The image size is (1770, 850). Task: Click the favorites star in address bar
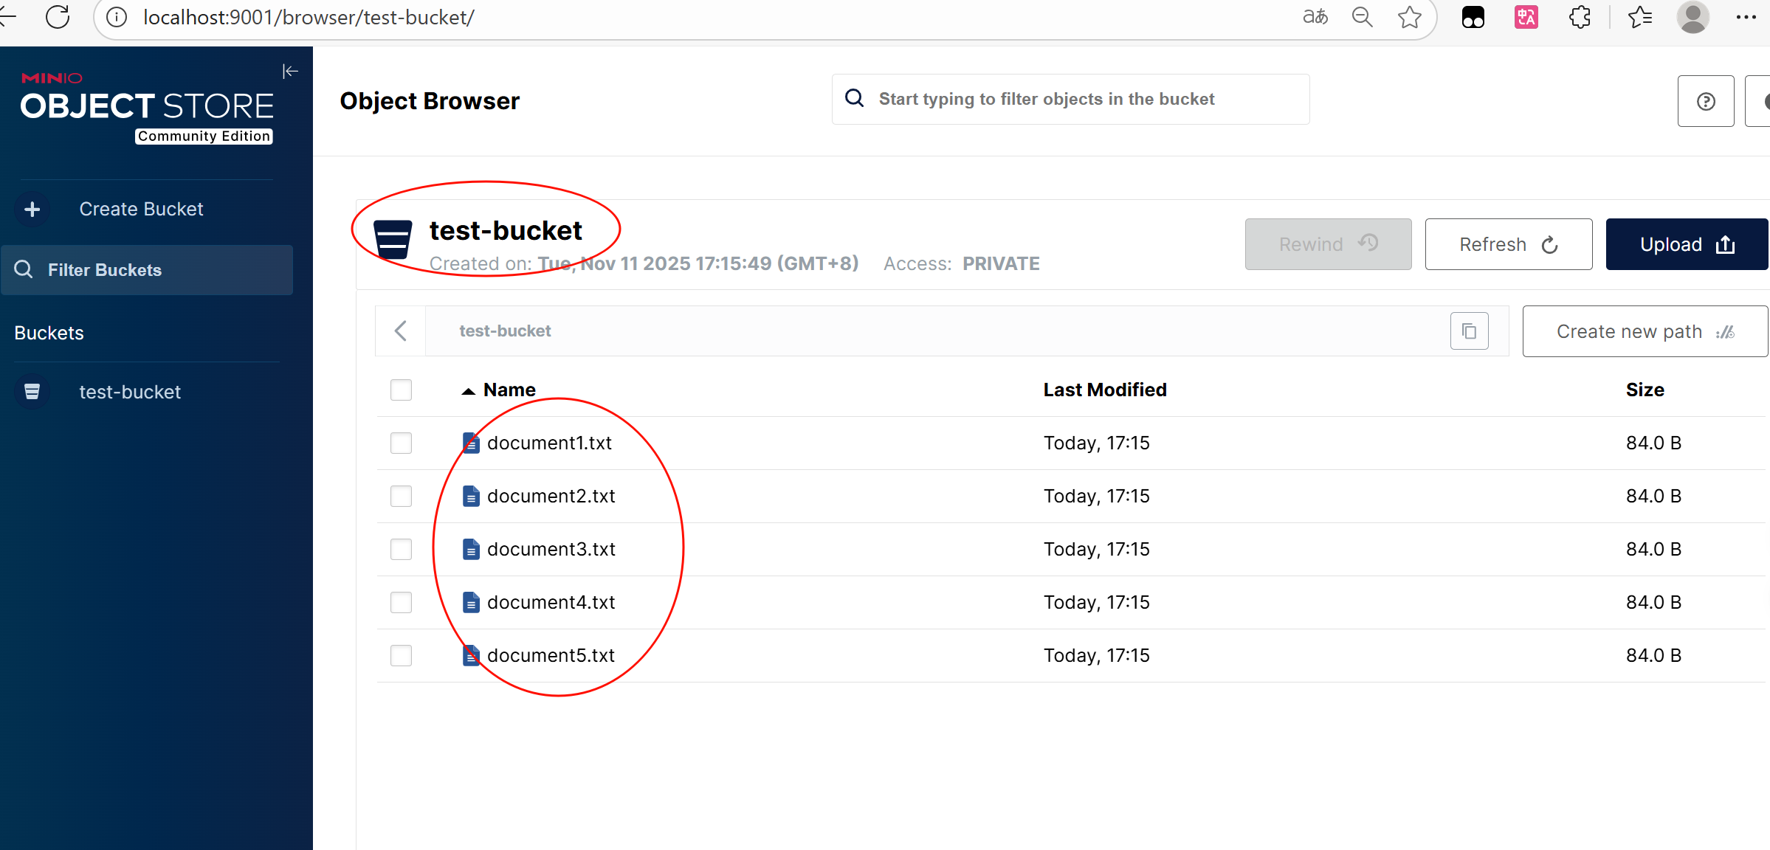(x=1409, y=17)
